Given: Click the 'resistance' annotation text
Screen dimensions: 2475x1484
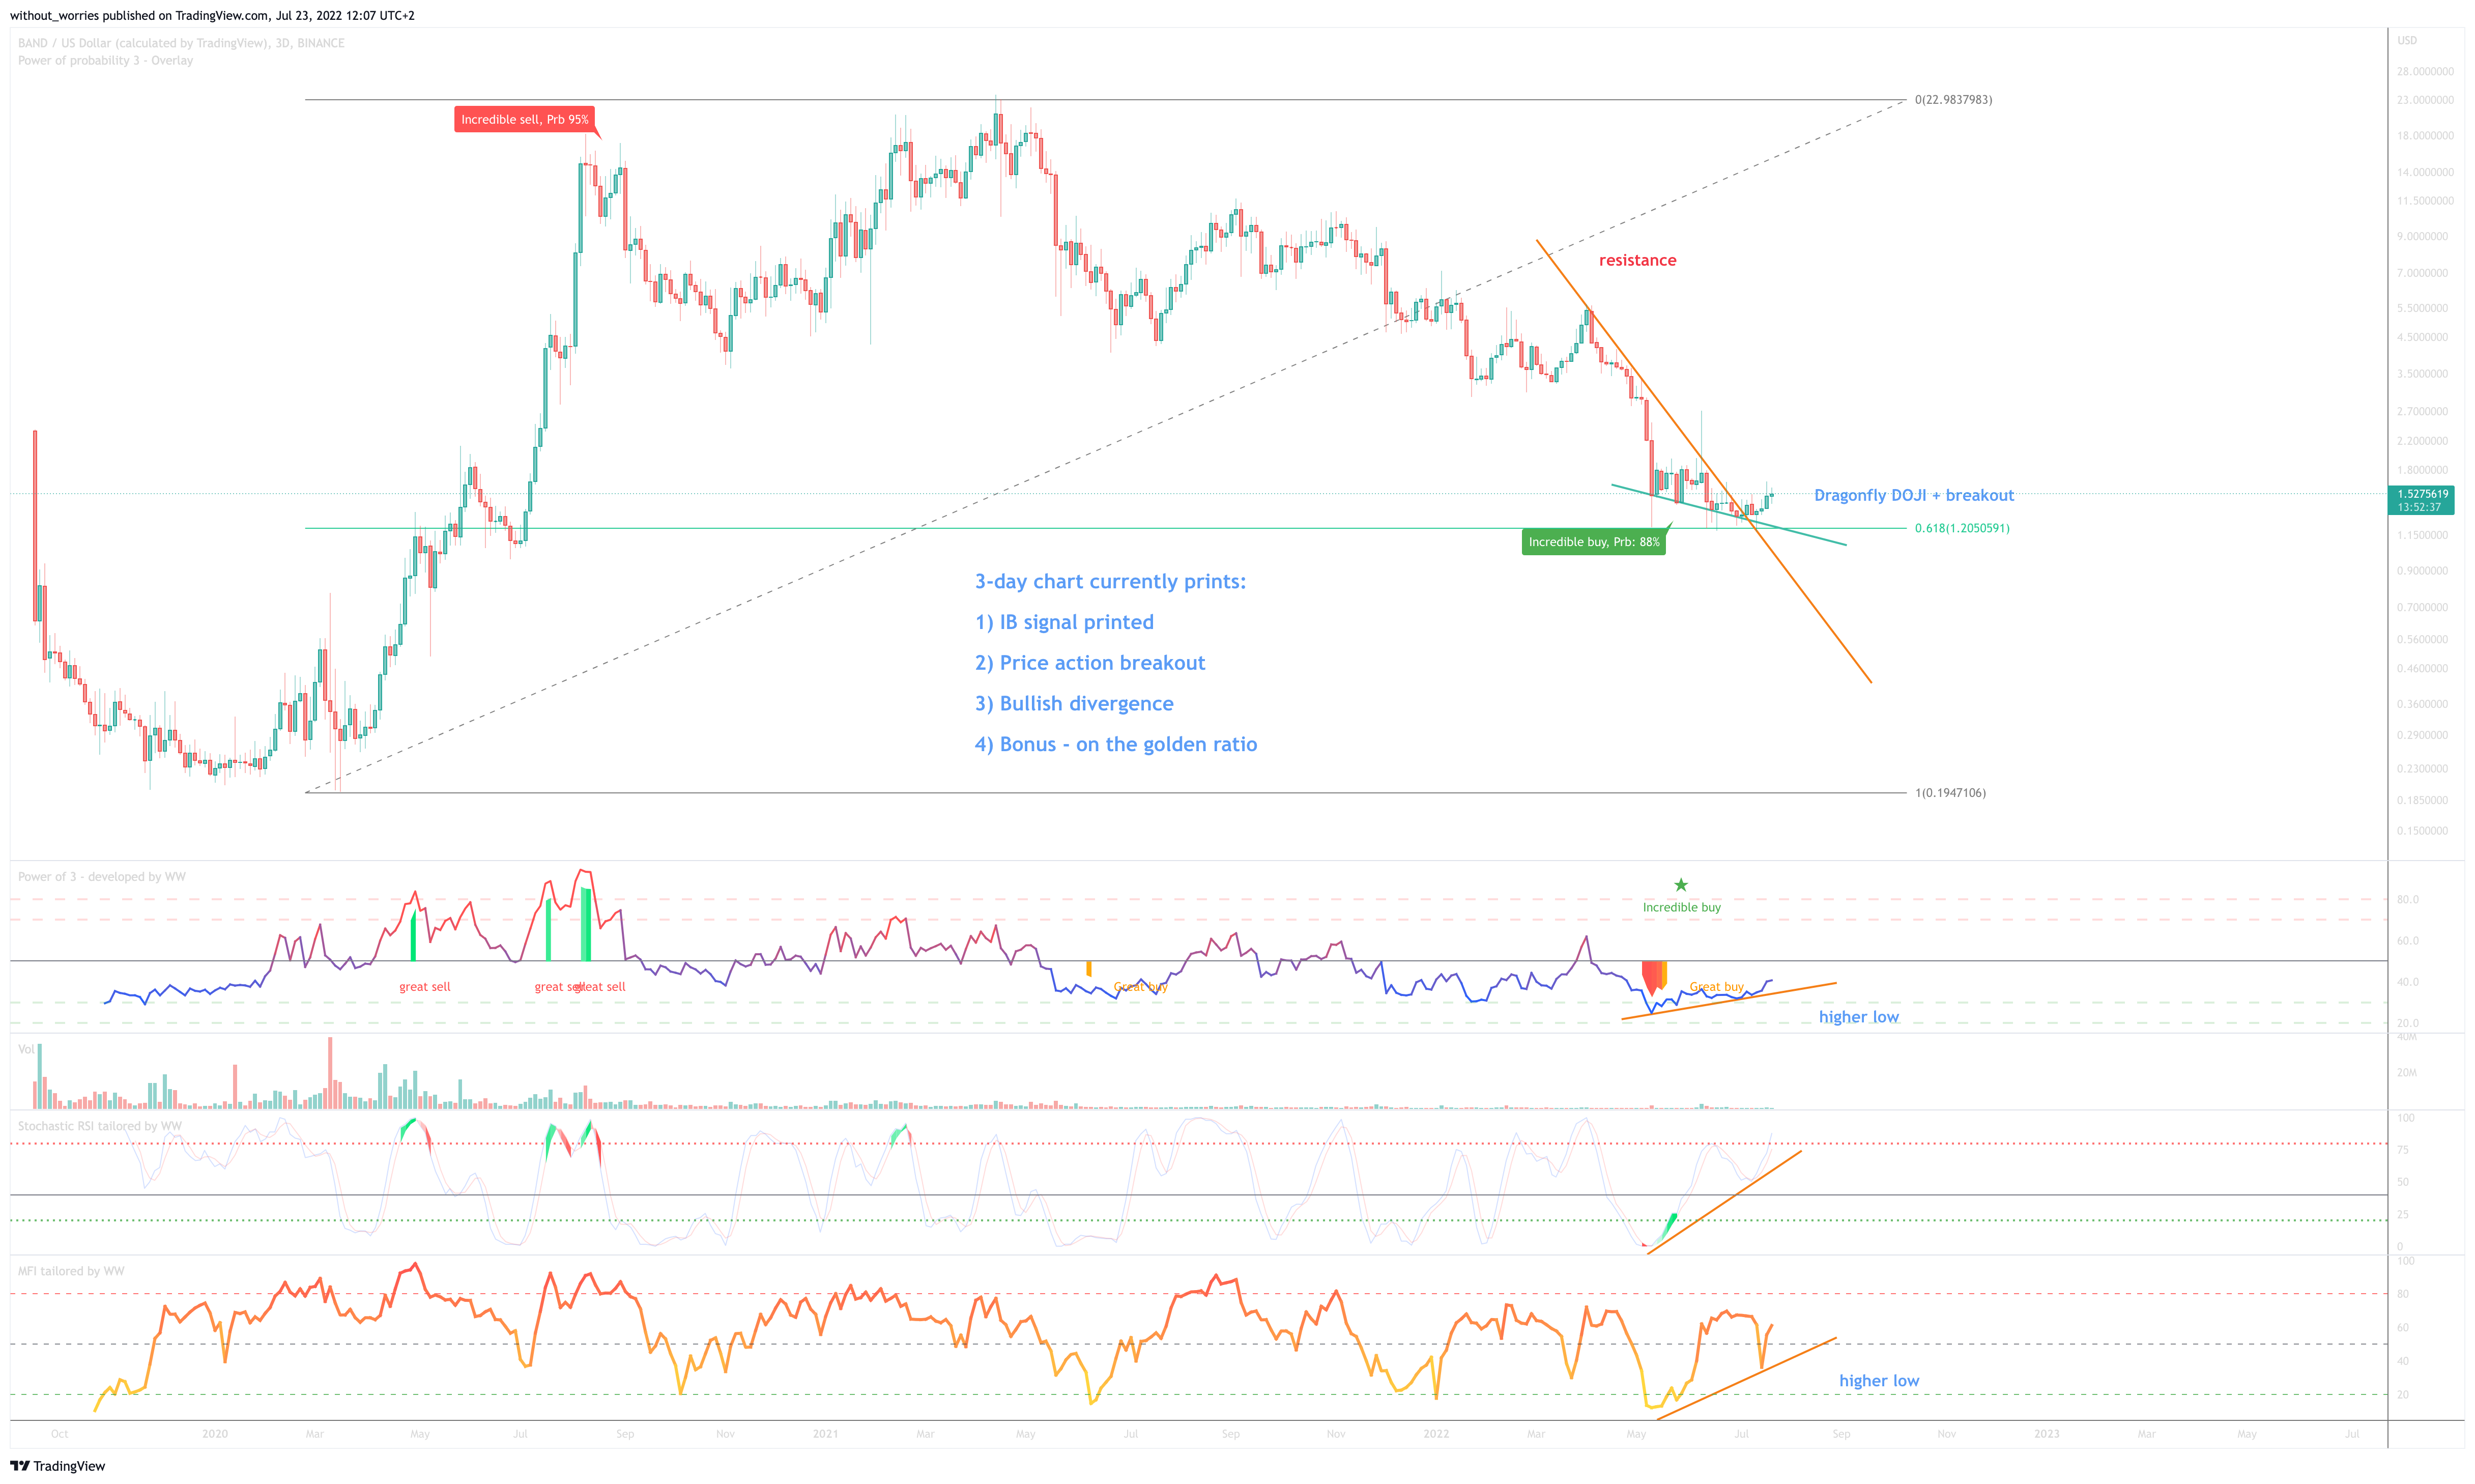Looking at the screenshot, I should click(1637, 260).
